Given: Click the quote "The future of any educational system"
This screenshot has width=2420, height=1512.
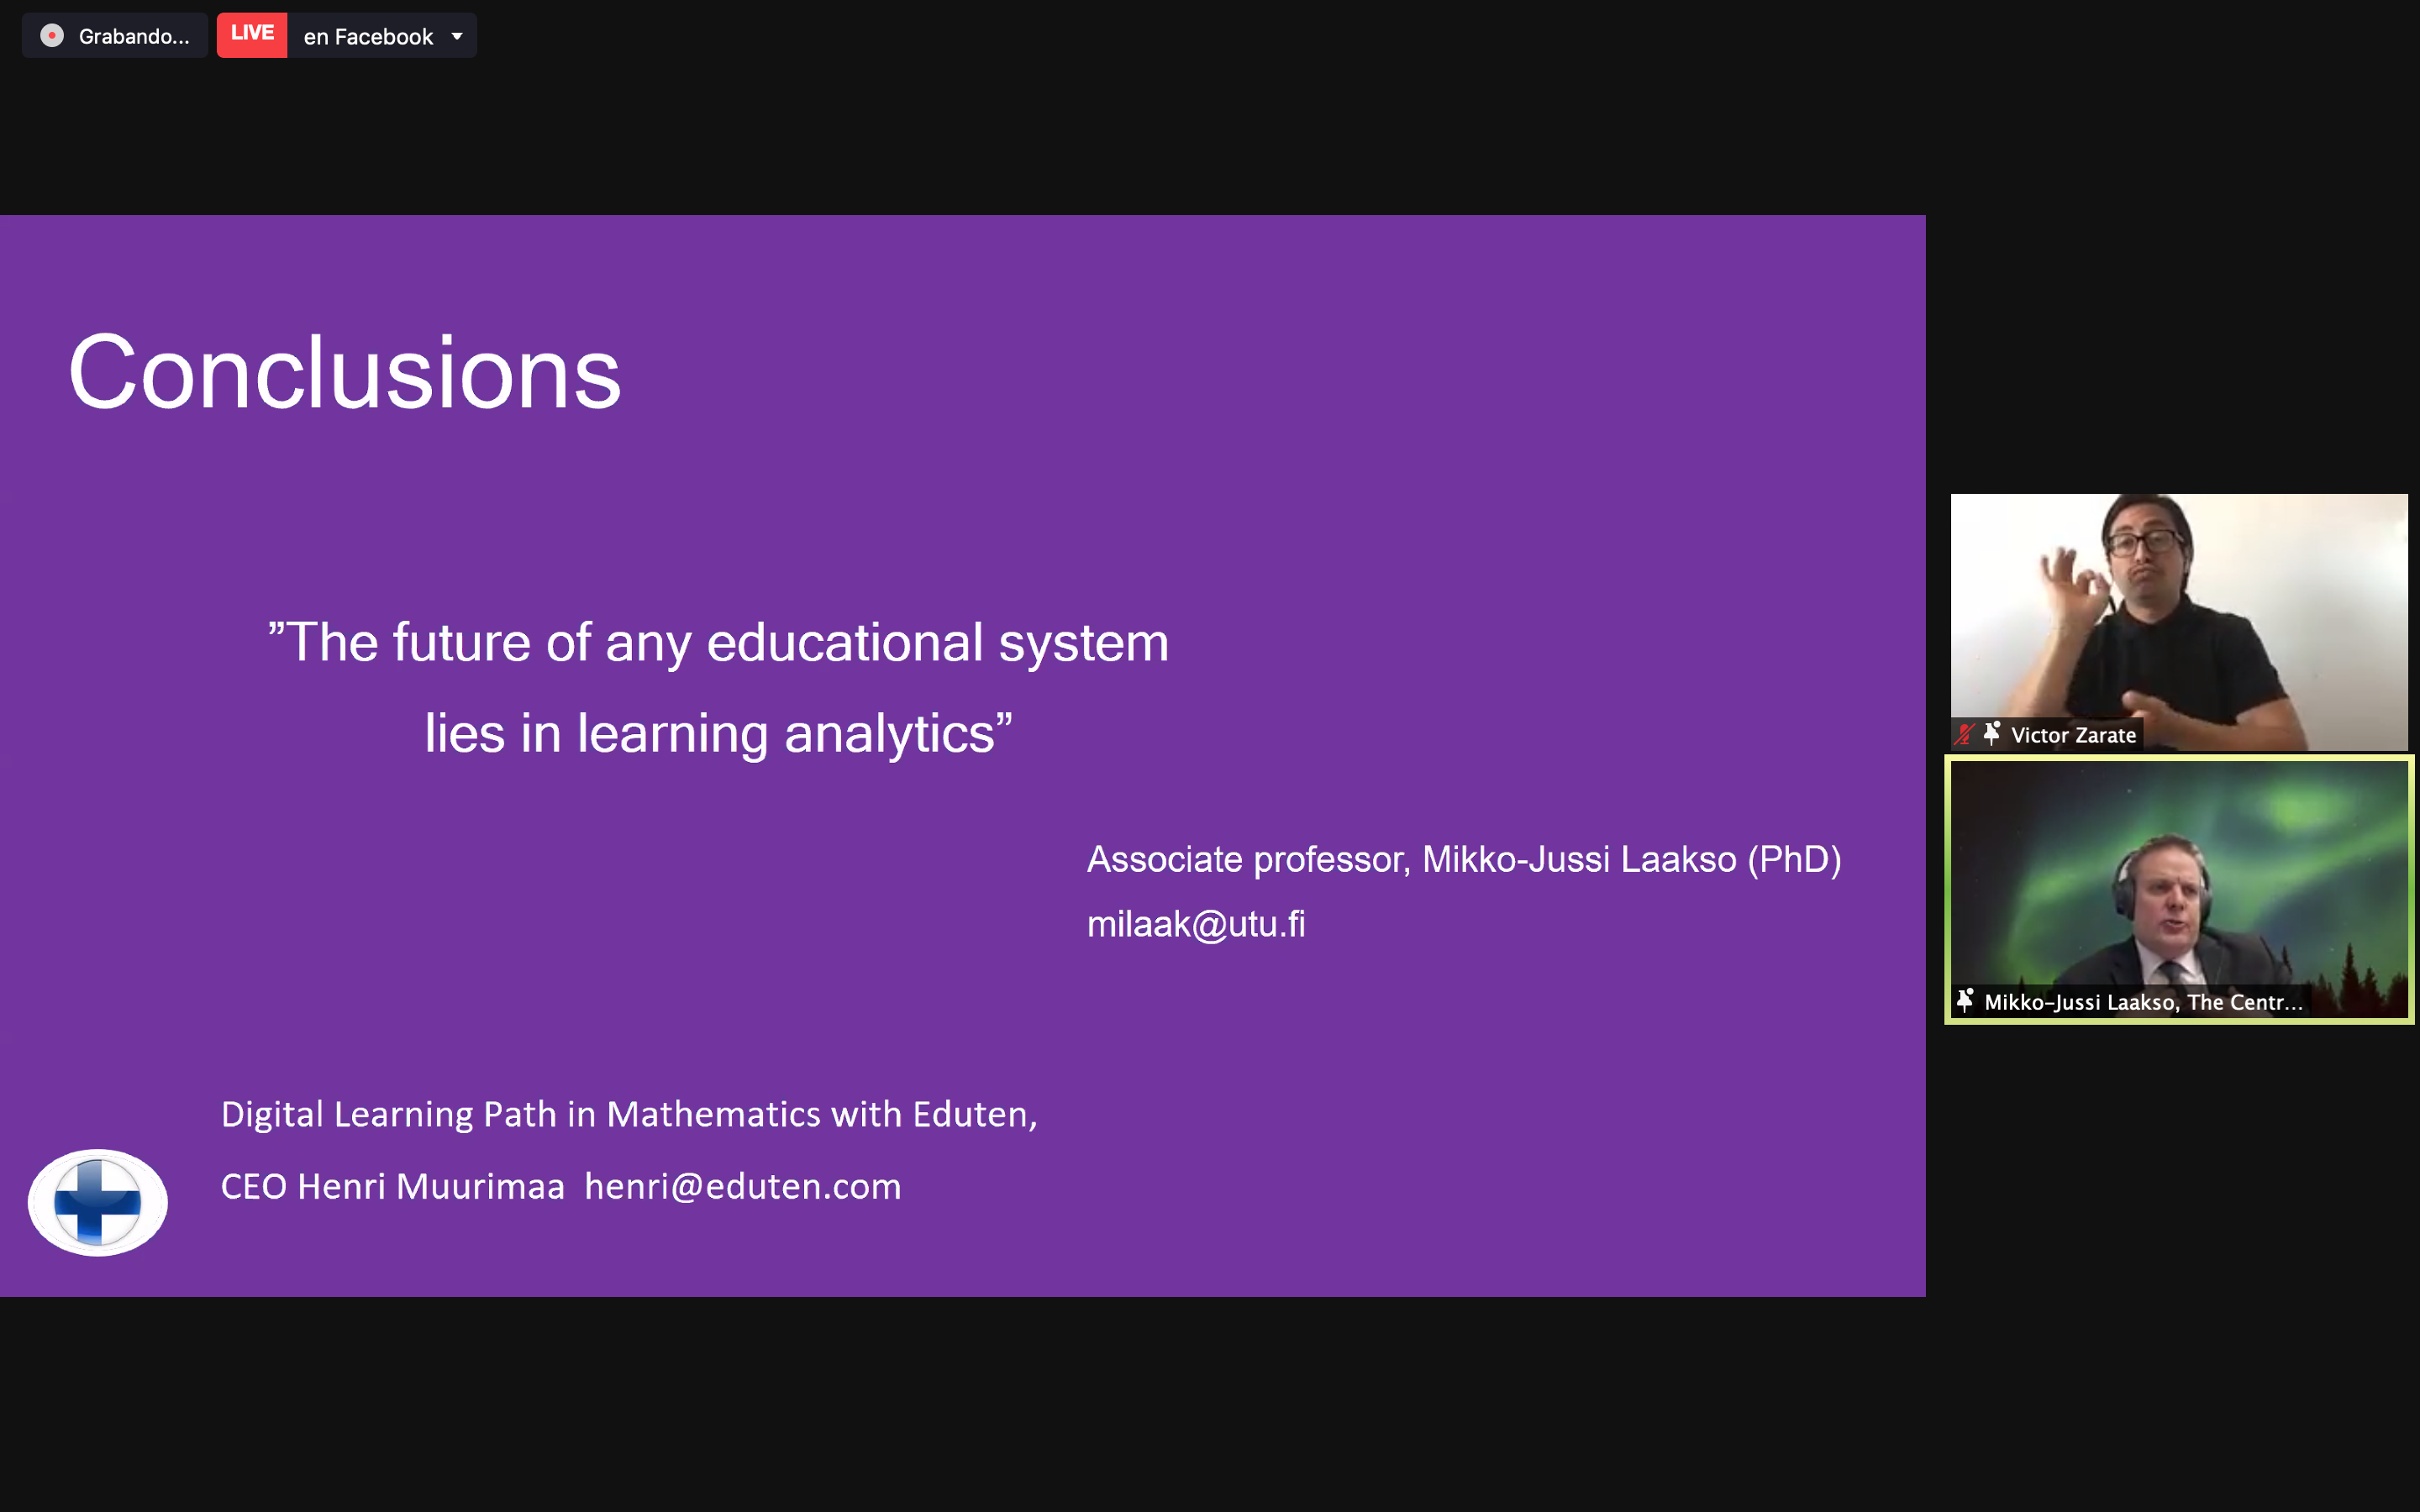Looking at the screenshot, I should (x=718, y=642).
